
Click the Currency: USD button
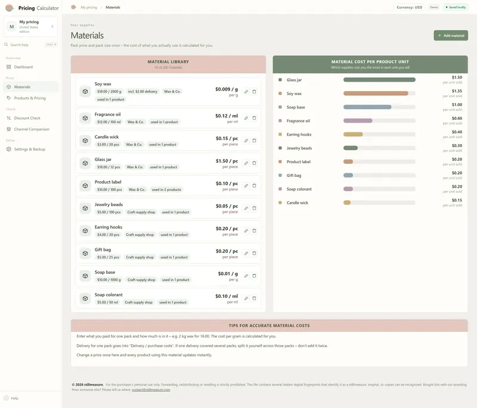pos(409,7)
